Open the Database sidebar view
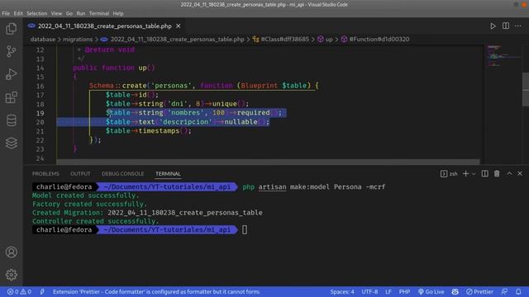The width and height of the screenshot is (529, 297). click(11, 120)
